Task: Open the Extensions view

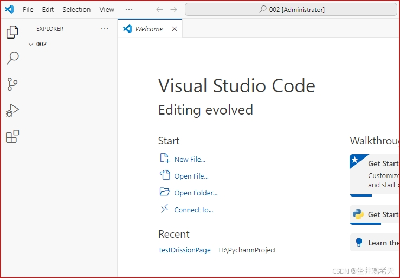Action: 12,136
